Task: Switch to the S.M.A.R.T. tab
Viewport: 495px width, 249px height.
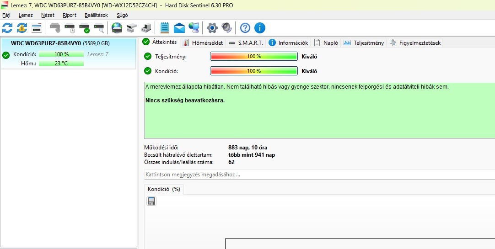Action: (246, 43)
